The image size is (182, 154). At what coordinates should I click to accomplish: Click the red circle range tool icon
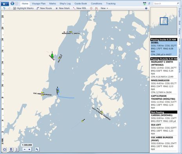tap(91, 8)
